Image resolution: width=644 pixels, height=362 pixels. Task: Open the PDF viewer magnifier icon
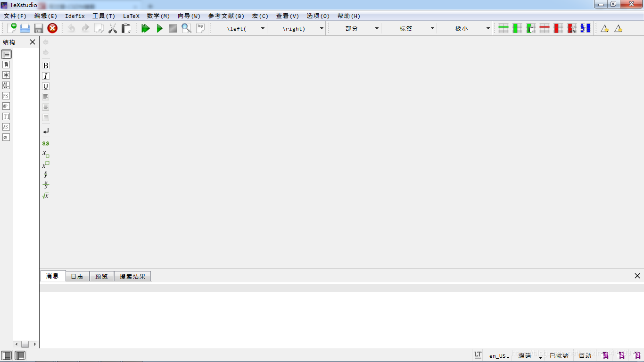click(187, 28)
